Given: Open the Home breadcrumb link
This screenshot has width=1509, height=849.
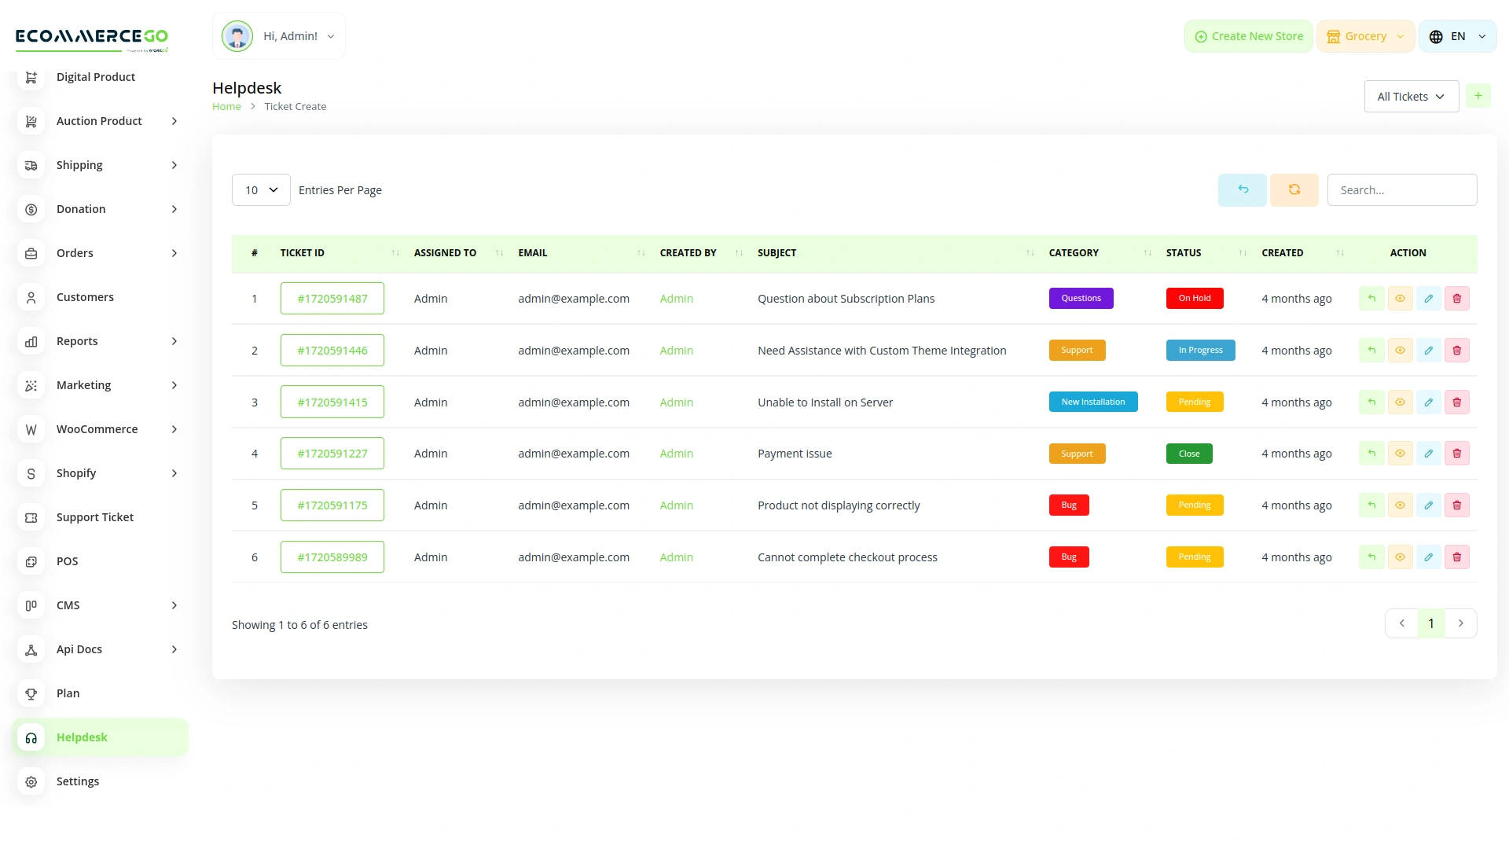Looking at the screenshot, I should [226, 106].
